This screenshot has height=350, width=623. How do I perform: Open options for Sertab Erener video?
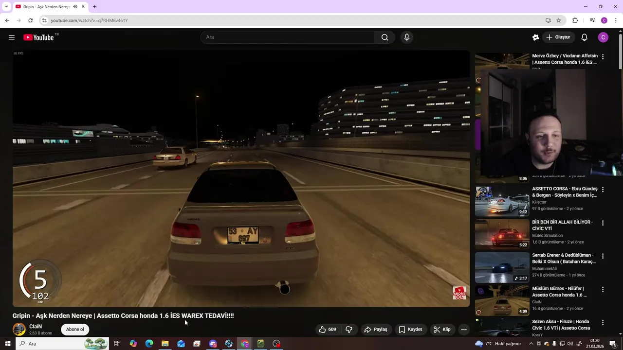[x=603, y=256]
